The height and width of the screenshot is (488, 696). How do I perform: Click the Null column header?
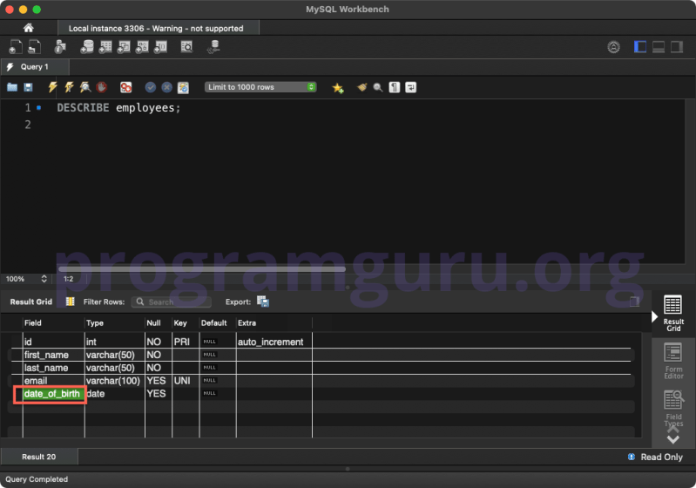pyautogui.click(x=159, y=322)
